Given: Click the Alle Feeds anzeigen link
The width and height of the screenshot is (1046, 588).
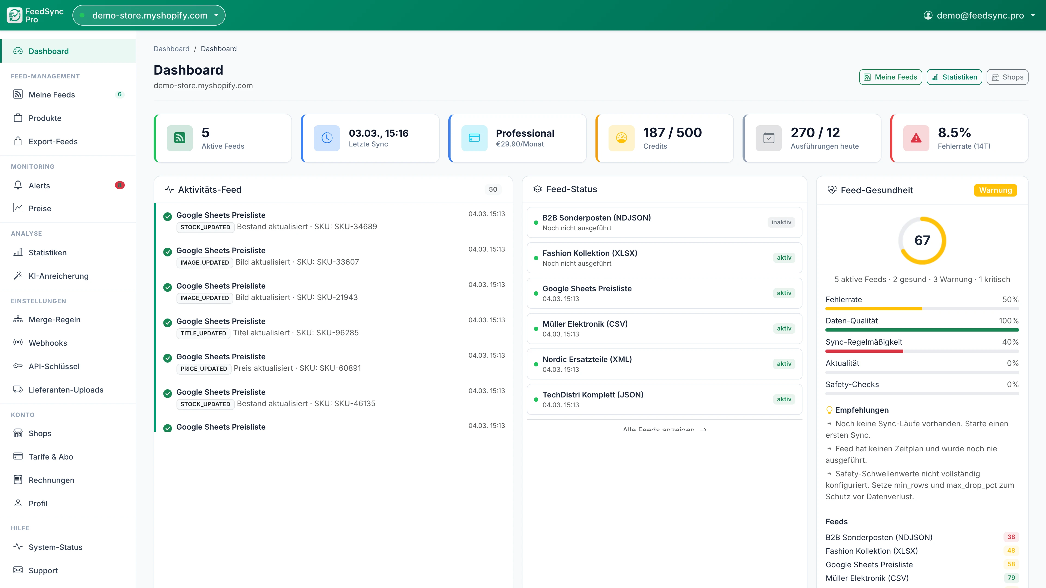Looking at the screenshot, I should point(664,429).
